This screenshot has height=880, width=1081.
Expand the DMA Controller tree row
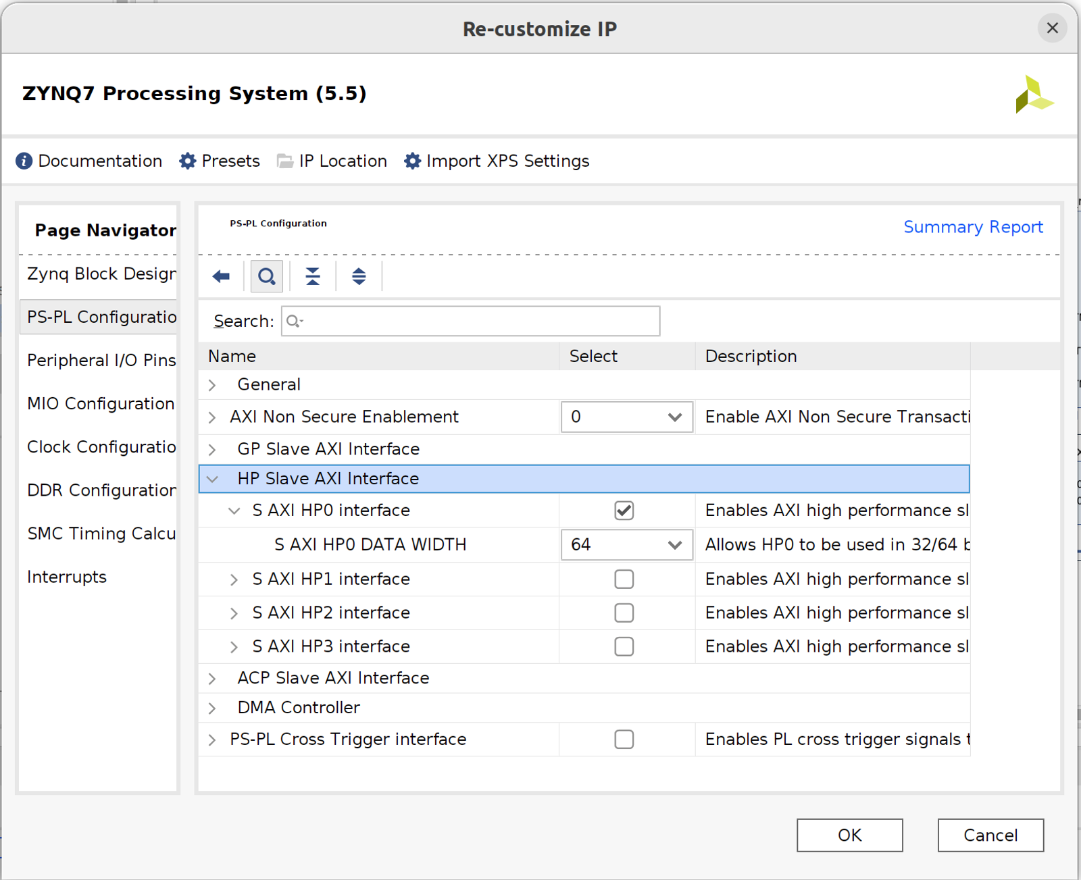[212, 708]
